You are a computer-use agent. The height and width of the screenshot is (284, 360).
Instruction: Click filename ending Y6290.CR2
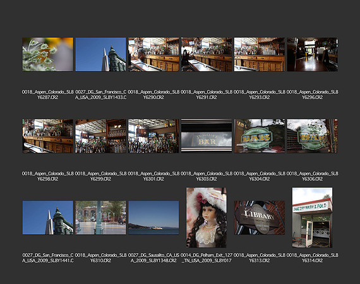[x=153, y=95]
